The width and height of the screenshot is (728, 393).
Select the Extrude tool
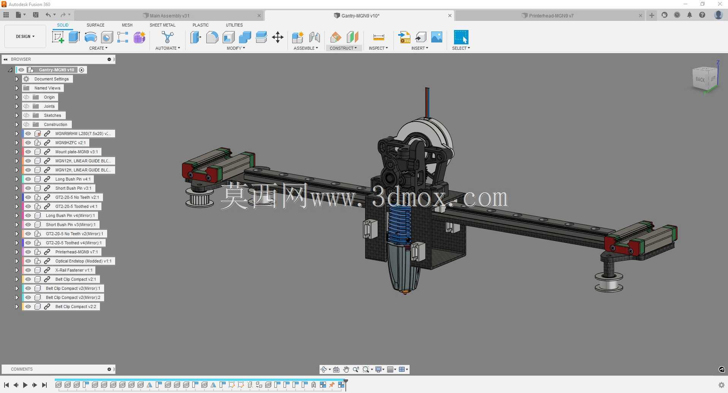pyautogui.click(x=74, y=37)
